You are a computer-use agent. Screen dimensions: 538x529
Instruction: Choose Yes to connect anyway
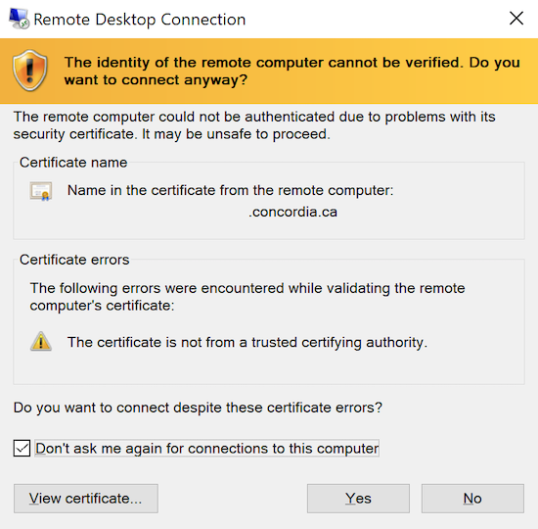(x=358, y=499)
